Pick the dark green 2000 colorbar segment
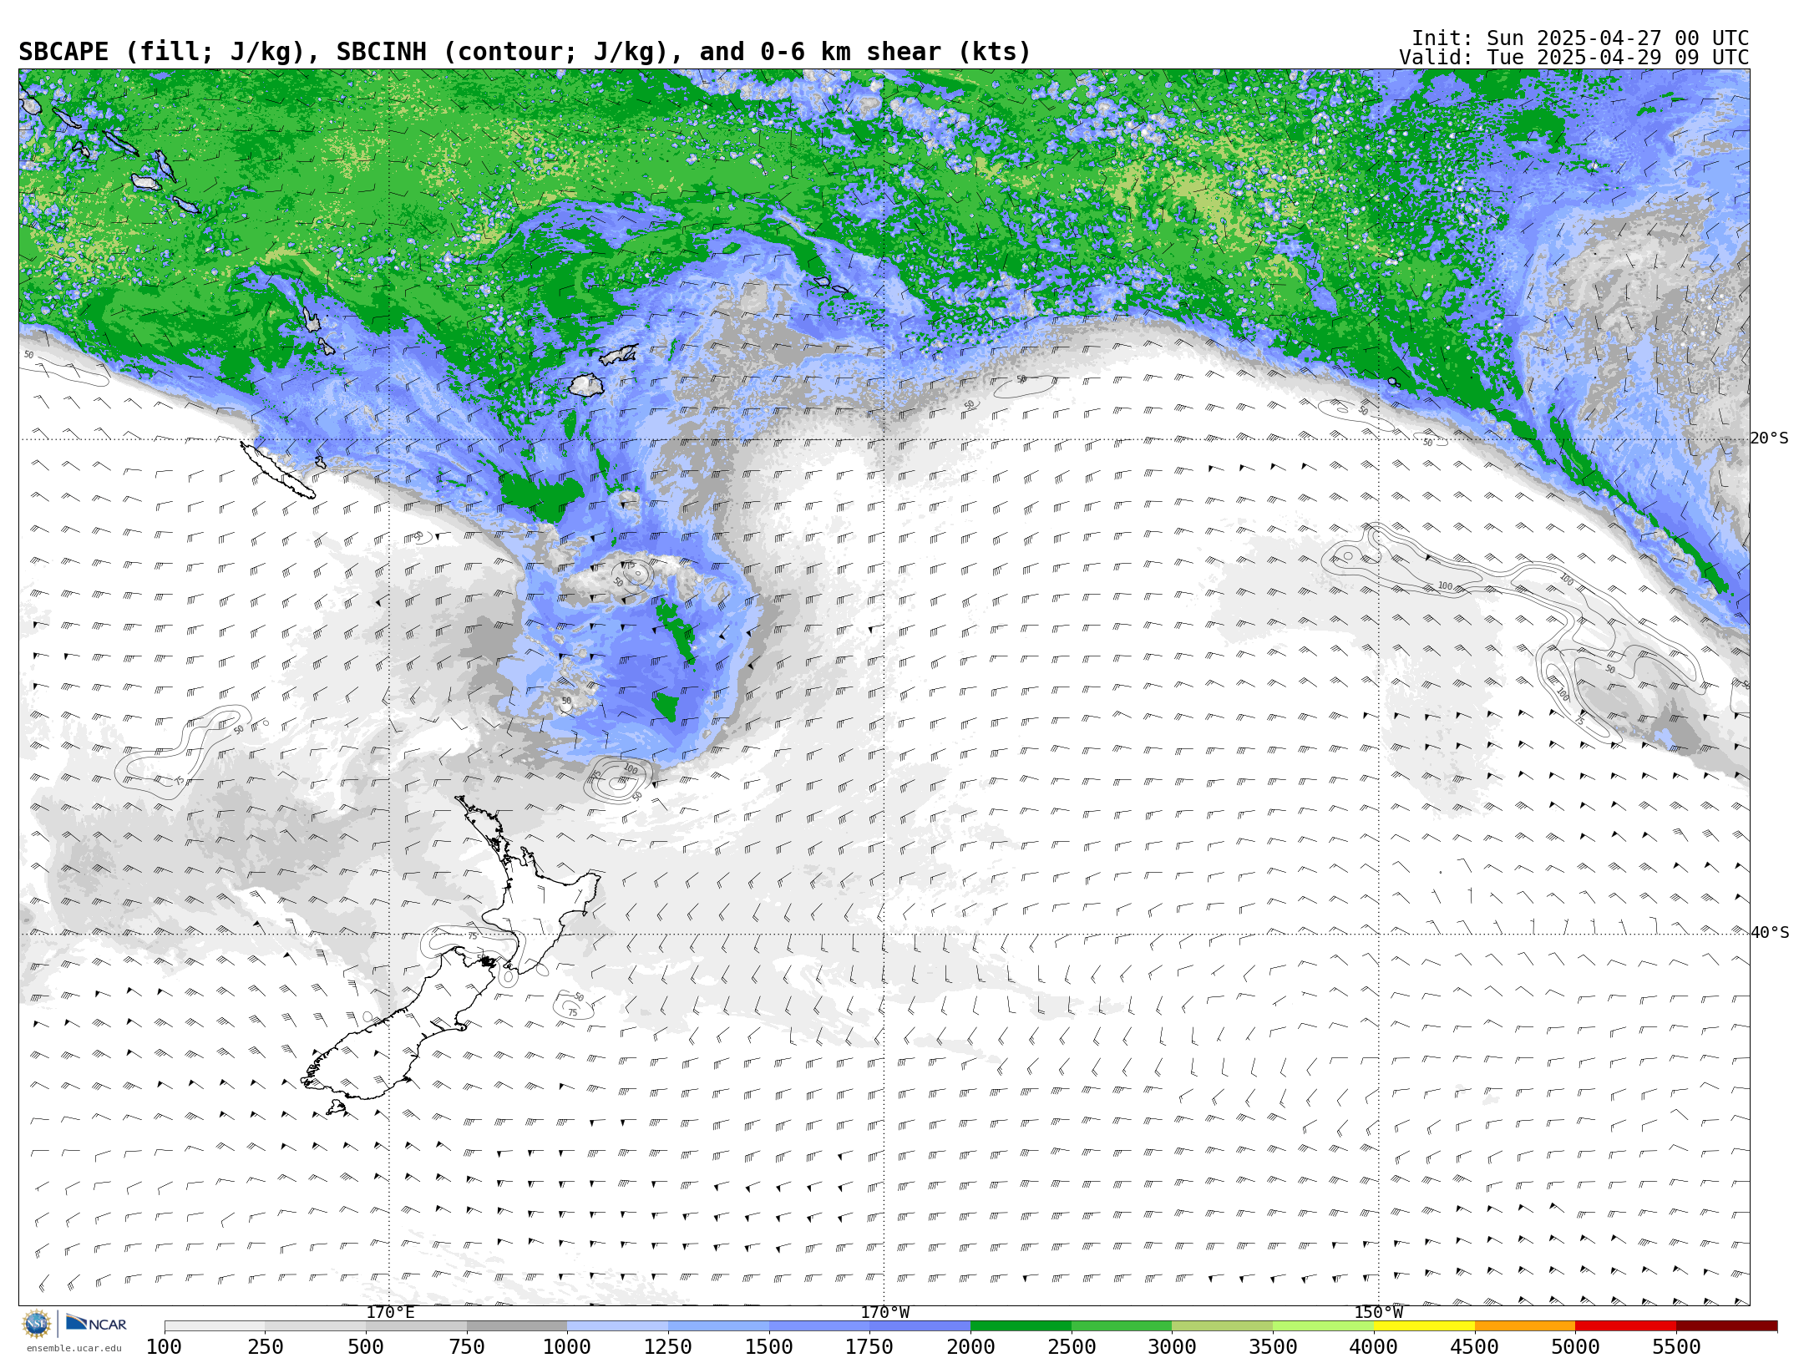Viewport: 1804px width, 1358px height. coord(1020,1326)
